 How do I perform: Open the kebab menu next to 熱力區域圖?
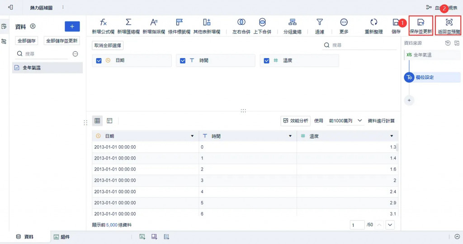pyautogui.click(x=63, y=7)
